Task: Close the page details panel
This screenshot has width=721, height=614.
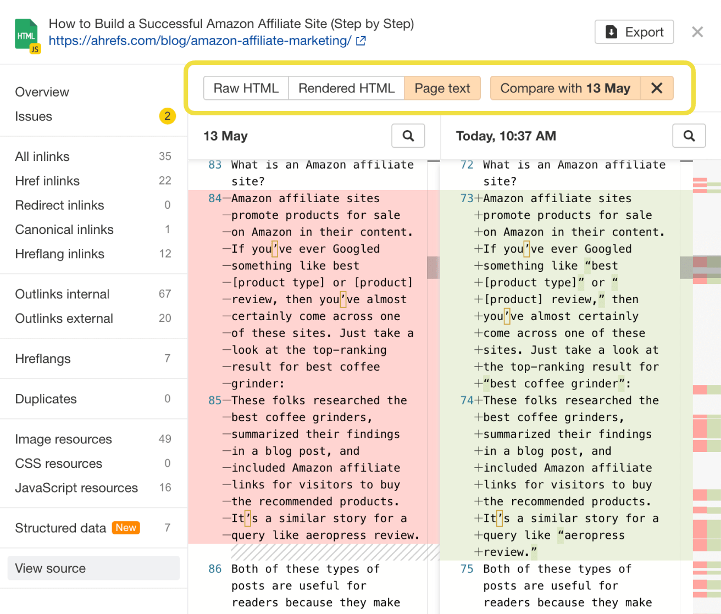Action: click(697, 32)
